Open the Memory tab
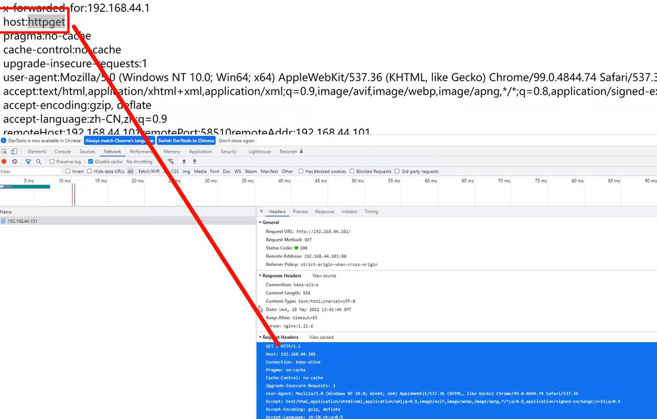This screenshot has height=419, width=657. click(172, 152)
